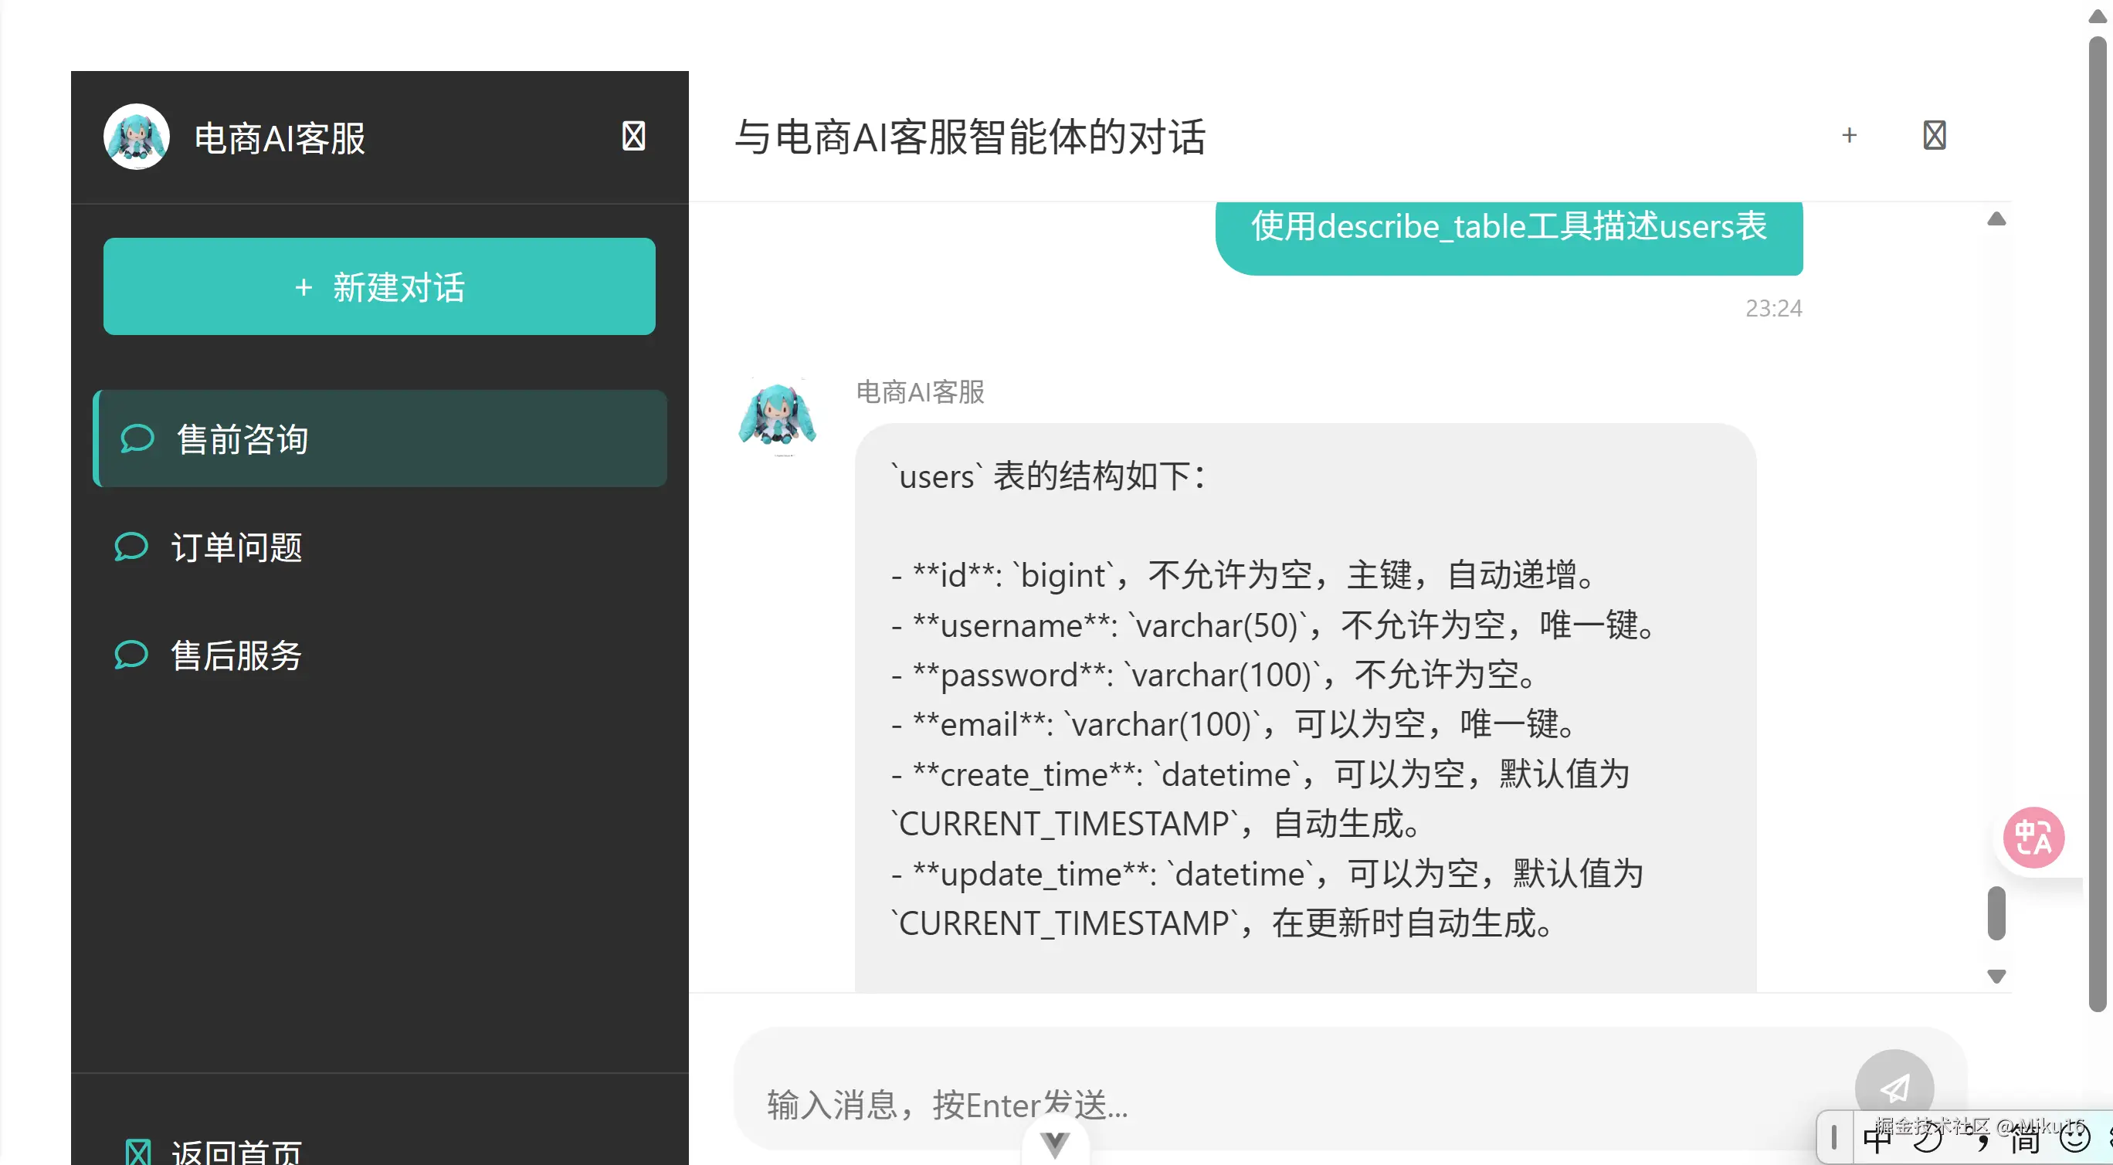Click the plus icon in the chat header
The height and width of the screenshot is (1165, 2113).
pos(1849,135)
